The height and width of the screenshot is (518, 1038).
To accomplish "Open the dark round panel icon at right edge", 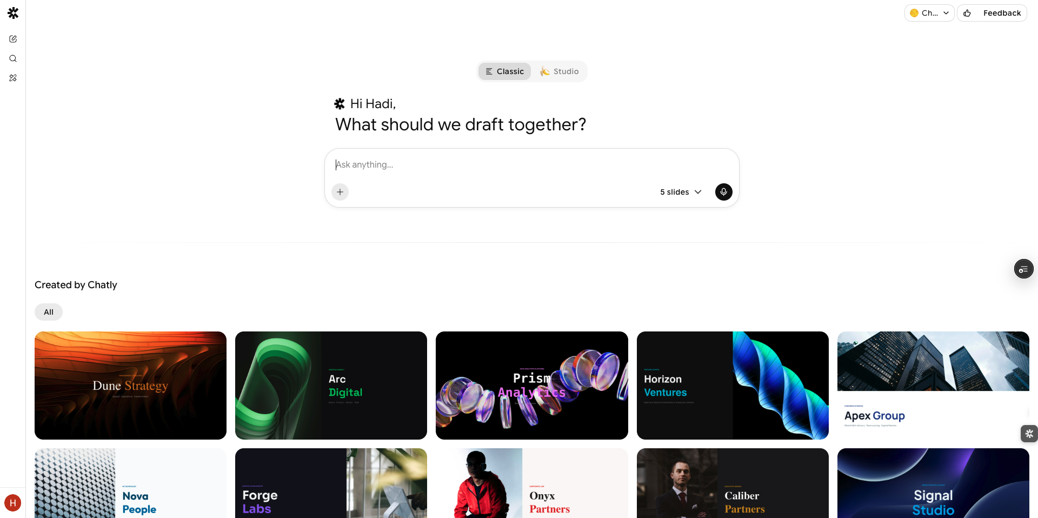I will point(1023,269).
